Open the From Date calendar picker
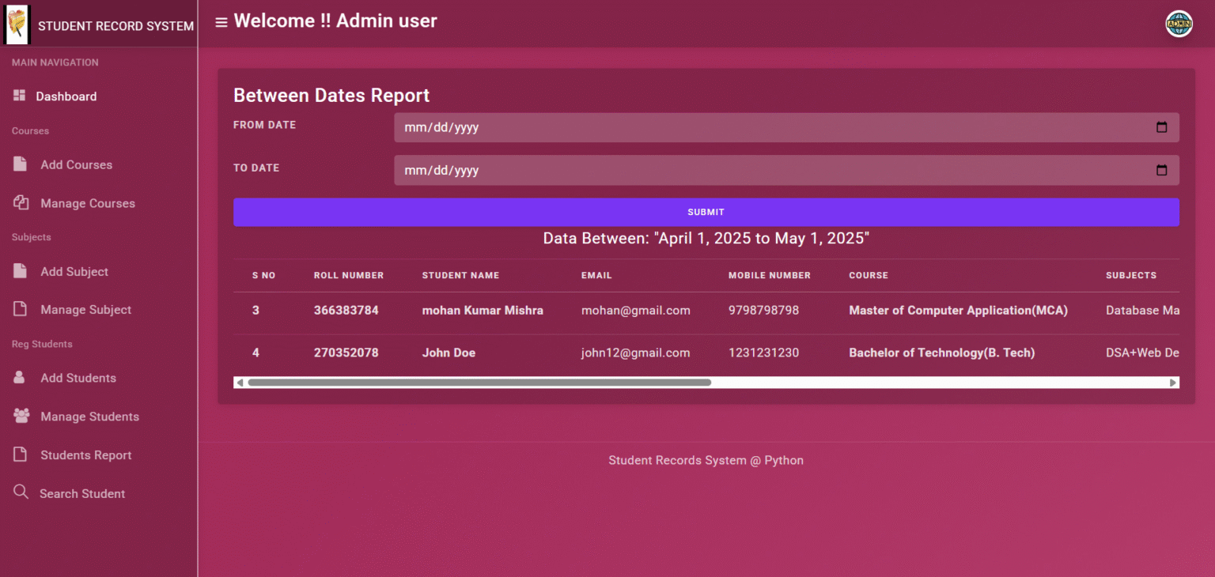The image size is (1215, 577). pos(1160,126)
